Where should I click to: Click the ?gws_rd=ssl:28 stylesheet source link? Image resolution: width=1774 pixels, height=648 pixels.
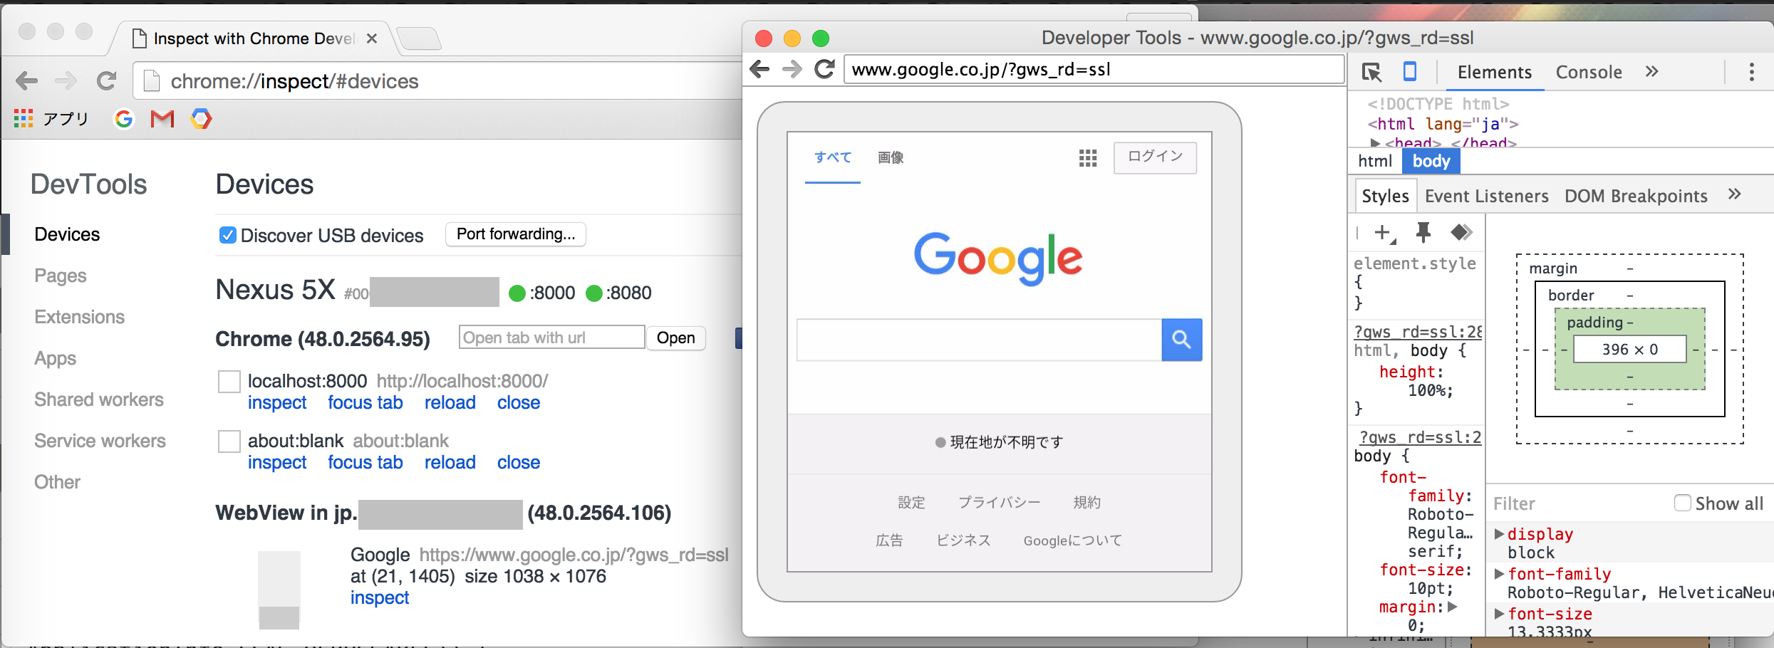pos(1418,332)
